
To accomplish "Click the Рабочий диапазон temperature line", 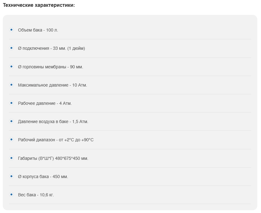I will 56,140.
